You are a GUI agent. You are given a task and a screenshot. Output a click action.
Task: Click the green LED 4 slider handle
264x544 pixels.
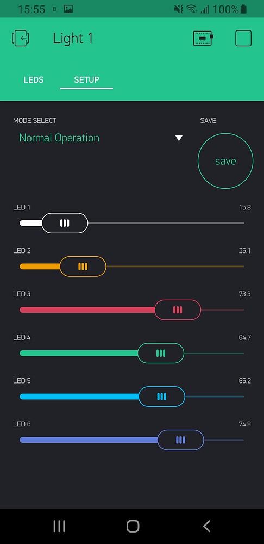coord(161,353)
